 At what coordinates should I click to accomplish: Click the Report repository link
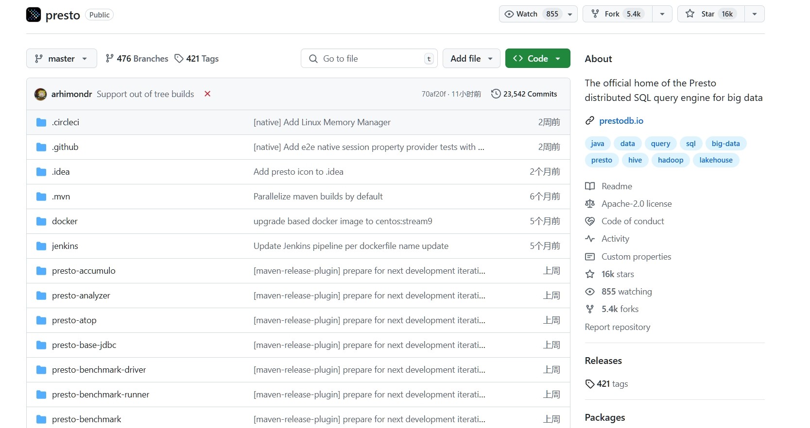pyautogui.click(x=617, y=327)
